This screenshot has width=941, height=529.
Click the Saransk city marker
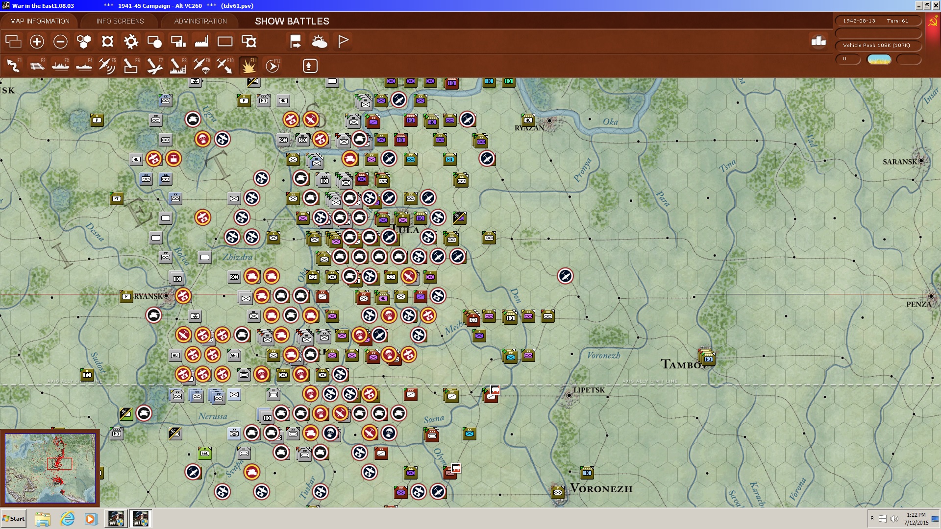click(x=921, y=161)
